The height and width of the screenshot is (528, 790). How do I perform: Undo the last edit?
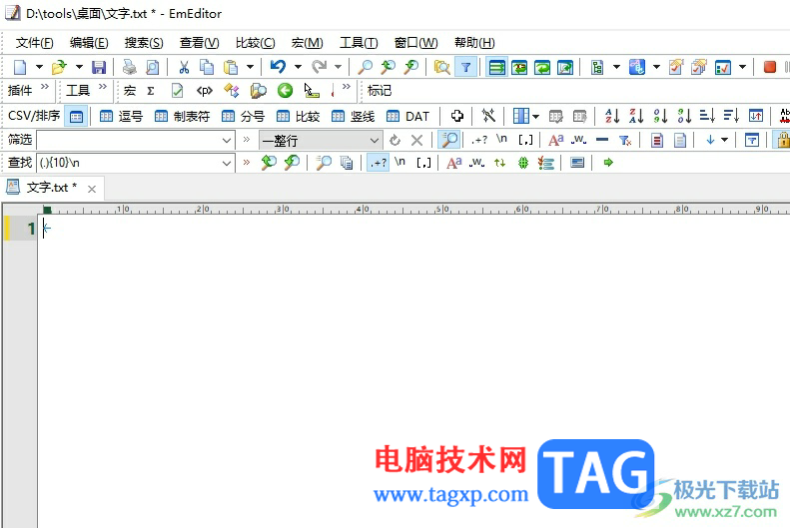(x=278, y=67)
